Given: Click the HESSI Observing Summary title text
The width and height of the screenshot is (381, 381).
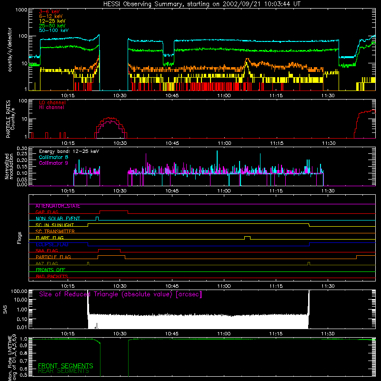Looking at the screenshot, I should coord(201,4).
